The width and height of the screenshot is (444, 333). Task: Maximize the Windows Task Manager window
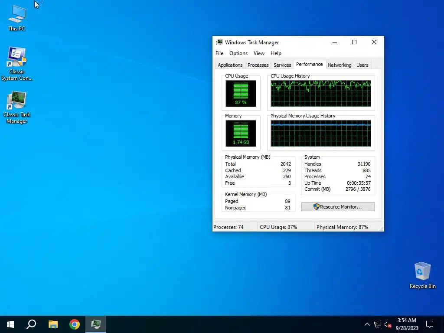(354, 42)
